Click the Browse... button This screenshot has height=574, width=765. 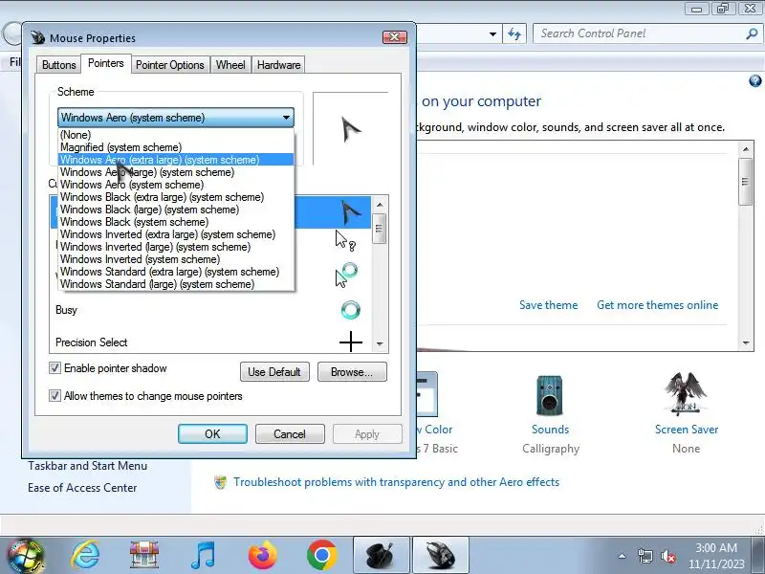click(x=352, y=372)
